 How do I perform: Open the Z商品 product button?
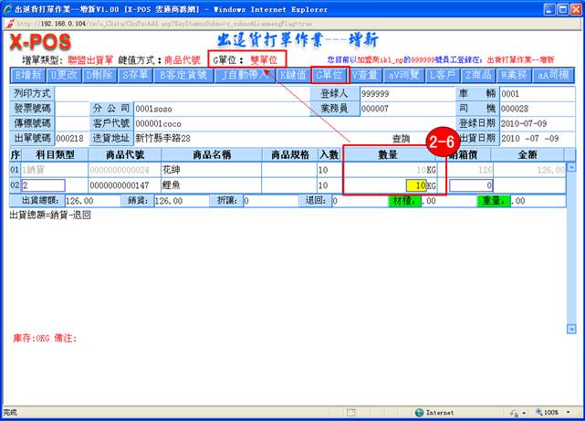coord(481,75)
